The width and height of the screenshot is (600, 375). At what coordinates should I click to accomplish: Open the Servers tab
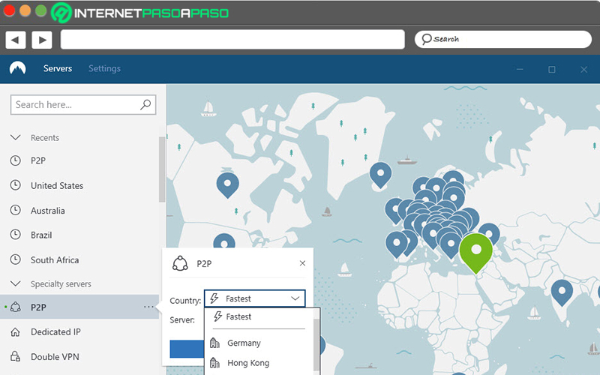tap(58, 68)
